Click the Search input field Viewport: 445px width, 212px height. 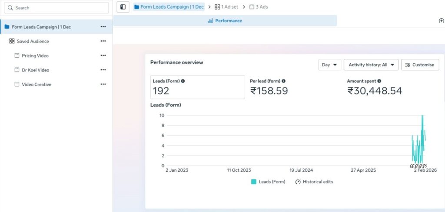click(x=57, y=8)
